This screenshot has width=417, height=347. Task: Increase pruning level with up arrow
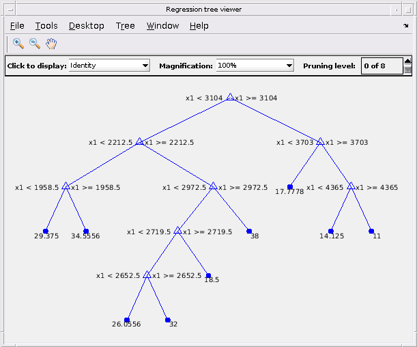pyautogui.click(x=407, y=61)
